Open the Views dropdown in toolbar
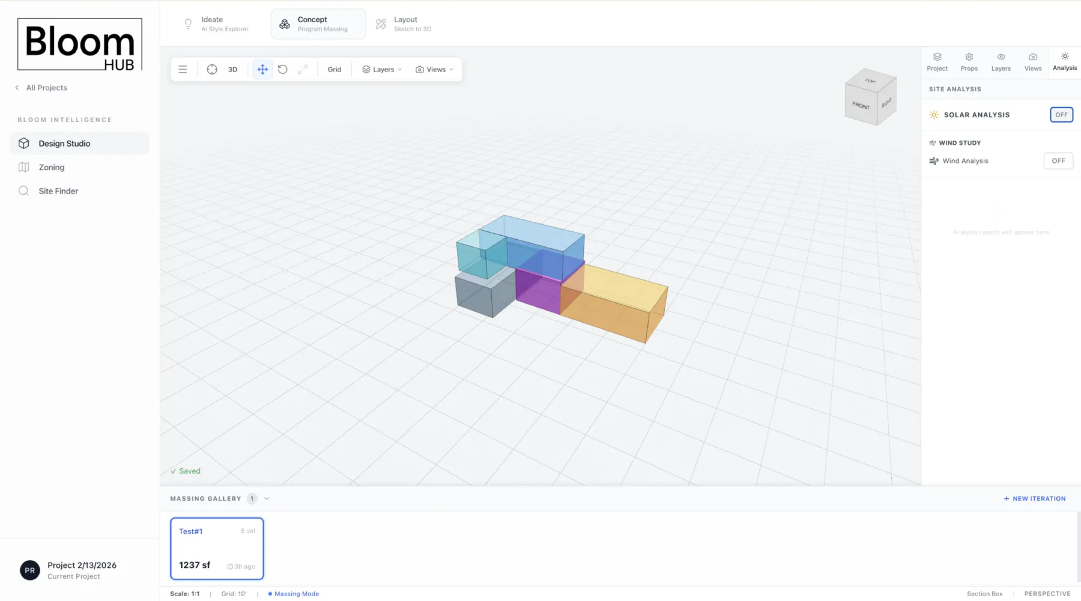 click(x=434, y=70)
